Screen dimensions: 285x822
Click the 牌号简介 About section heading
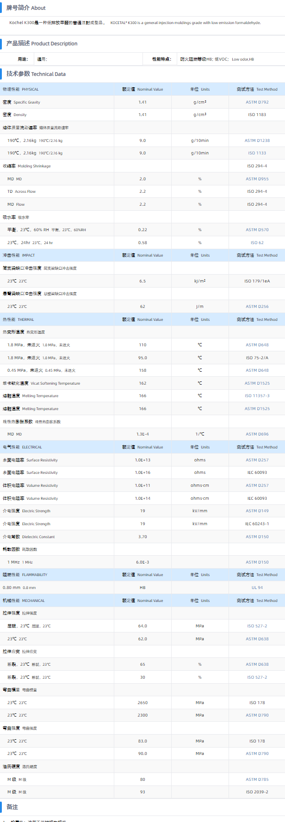(x=26, y=8)
